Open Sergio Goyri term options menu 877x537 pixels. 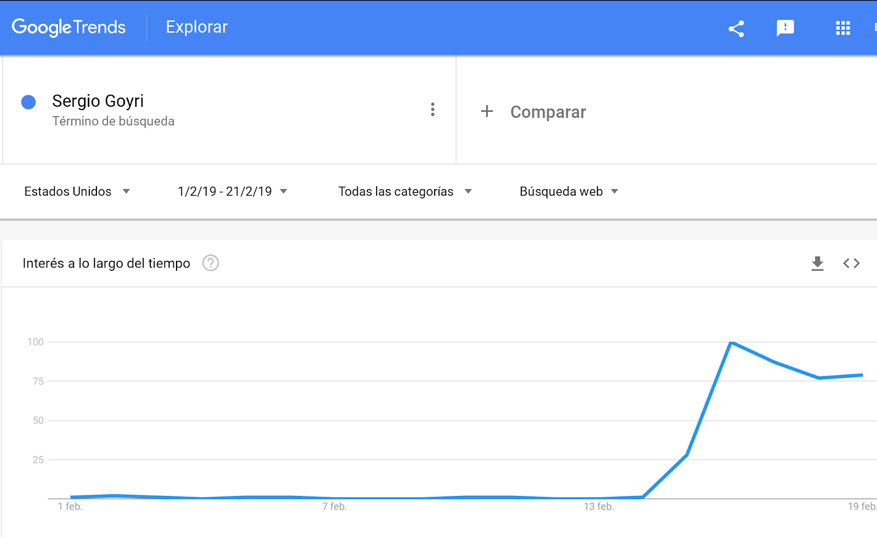(x=432, y=110)
